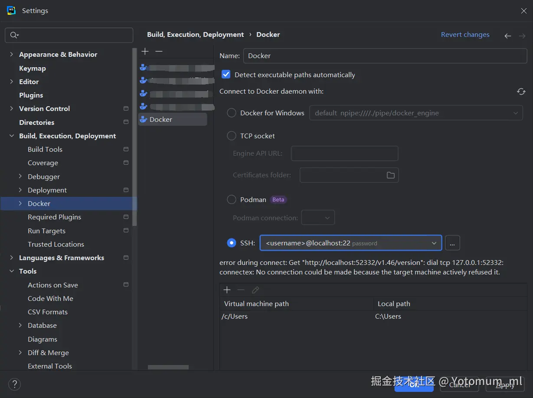Select Docker for Windows radio option

tap(232, 113)
